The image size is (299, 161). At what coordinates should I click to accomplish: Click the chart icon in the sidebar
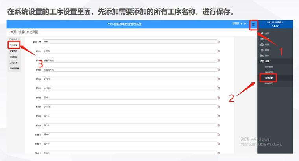point(262,56)
